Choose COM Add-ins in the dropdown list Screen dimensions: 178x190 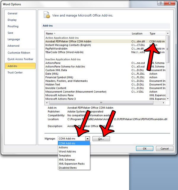click(74, 143)
